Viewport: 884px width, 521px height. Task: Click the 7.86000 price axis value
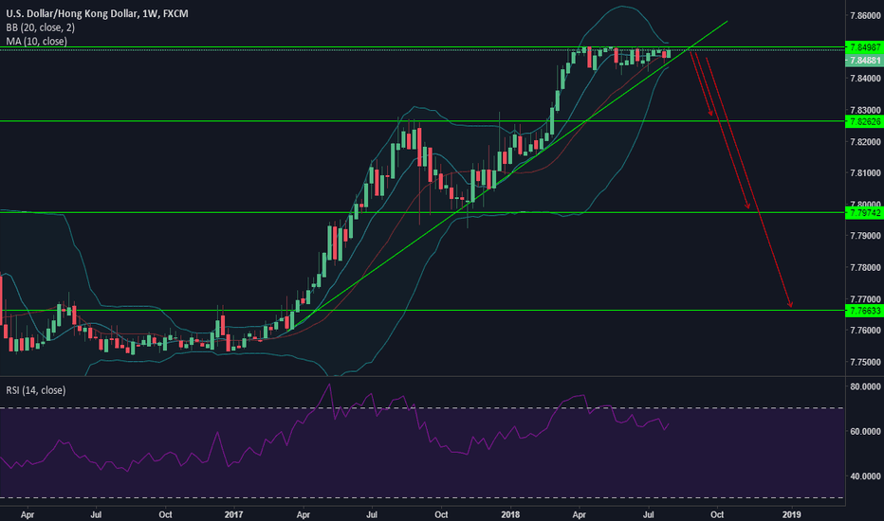point(865,16)
